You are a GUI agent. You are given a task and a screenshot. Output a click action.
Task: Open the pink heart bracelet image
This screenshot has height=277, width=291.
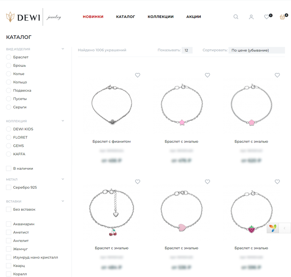click(181, 213)
